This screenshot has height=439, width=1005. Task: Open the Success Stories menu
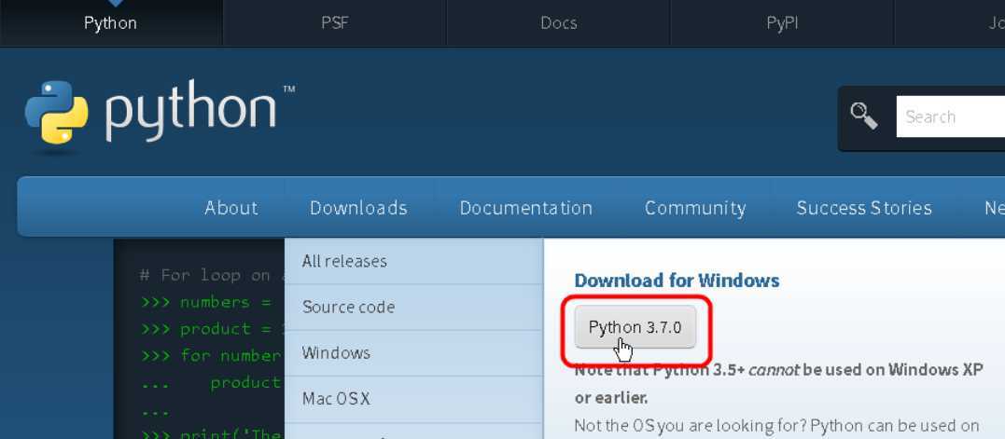(864, 207)
